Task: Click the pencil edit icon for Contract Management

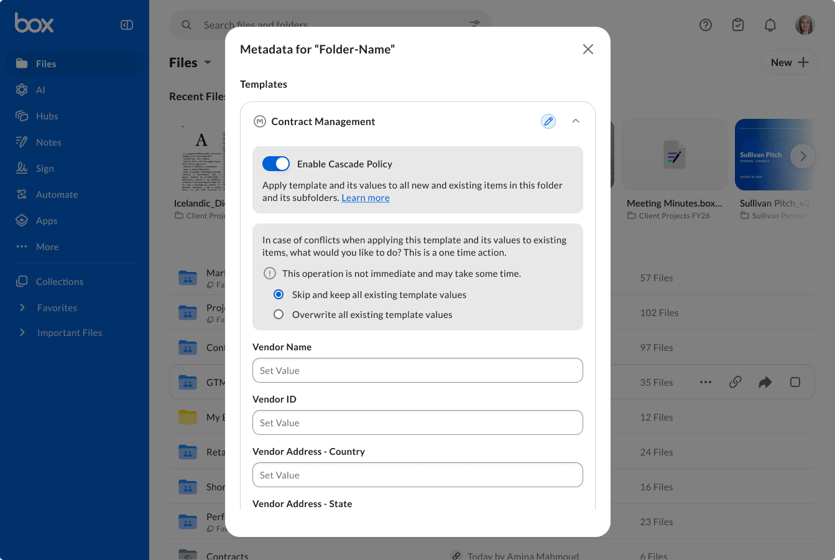Action: 548,121
